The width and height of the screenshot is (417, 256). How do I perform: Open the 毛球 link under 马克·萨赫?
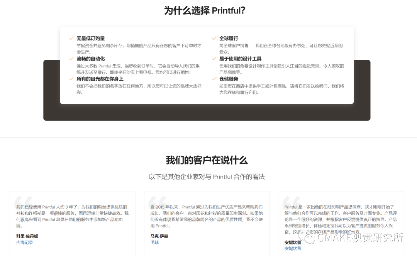[154, 243]
